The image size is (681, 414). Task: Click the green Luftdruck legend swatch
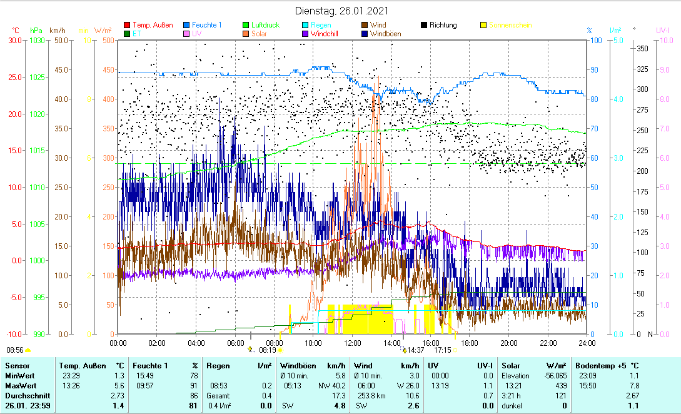click(x=246, y=25)
